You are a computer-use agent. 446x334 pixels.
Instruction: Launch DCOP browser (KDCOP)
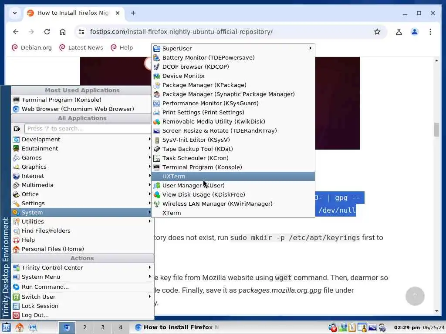tap(233, 67)
